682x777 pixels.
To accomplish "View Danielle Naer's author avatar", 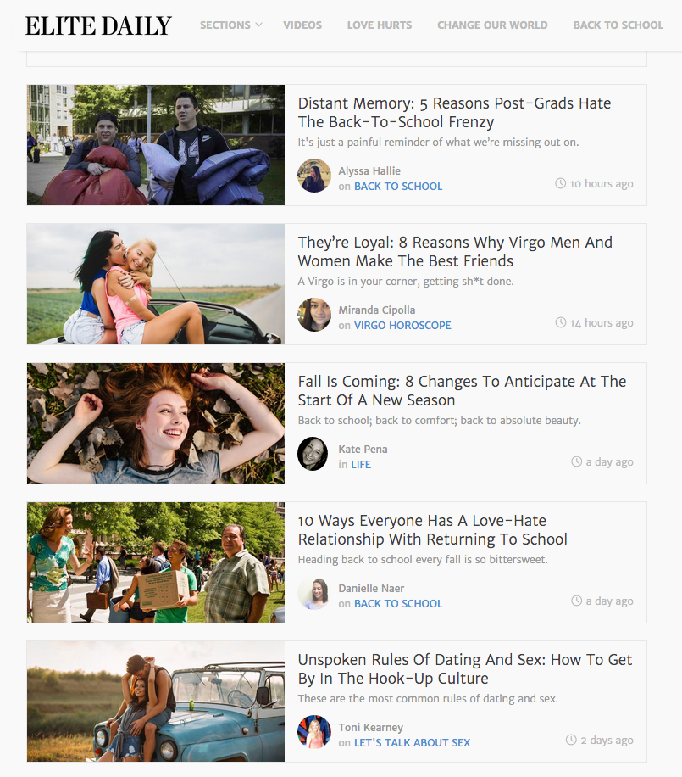I will (314, 593).
